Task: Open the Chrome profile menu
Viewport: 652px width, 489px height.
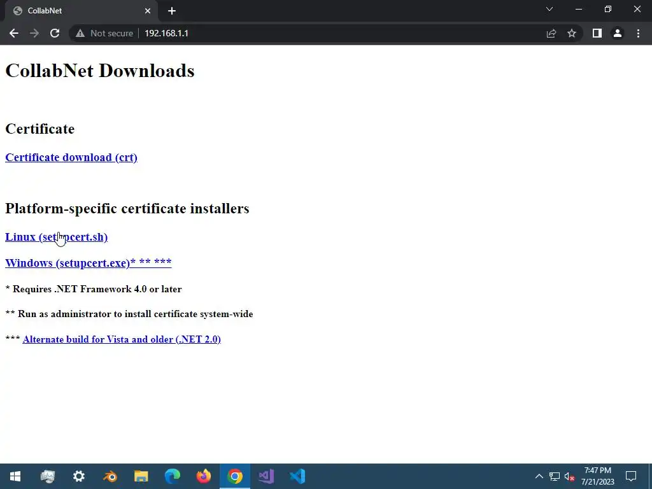Action: (x=618, y=33)
